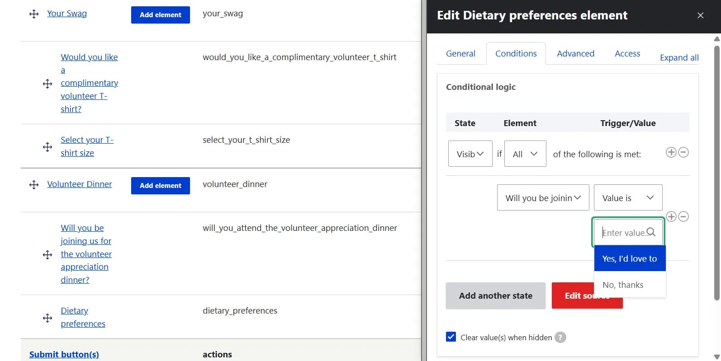This screenshot has height=361, width=721.
Task: Grab the drag handle for Your Swag row
Action: point(34,14)
